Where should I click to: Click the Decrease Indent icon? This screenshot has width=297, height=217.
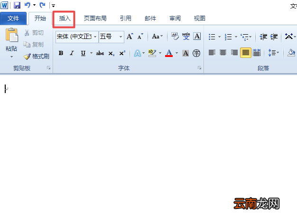click(x=263, y=37)
